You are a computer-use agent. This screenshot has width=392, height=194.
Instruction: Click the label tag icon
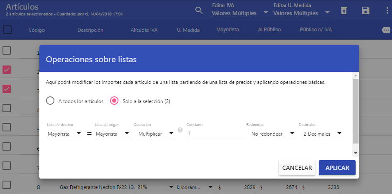[386, 30]
